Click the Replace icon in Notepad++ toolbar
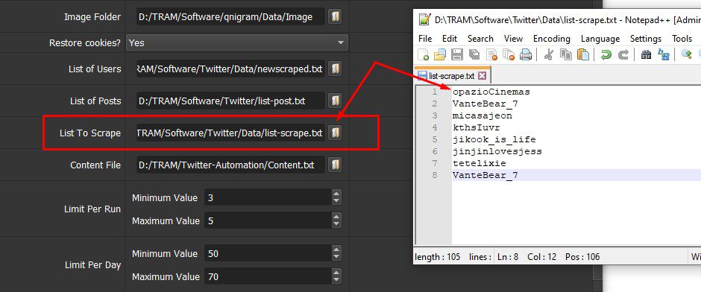 (x=664, y=55)
